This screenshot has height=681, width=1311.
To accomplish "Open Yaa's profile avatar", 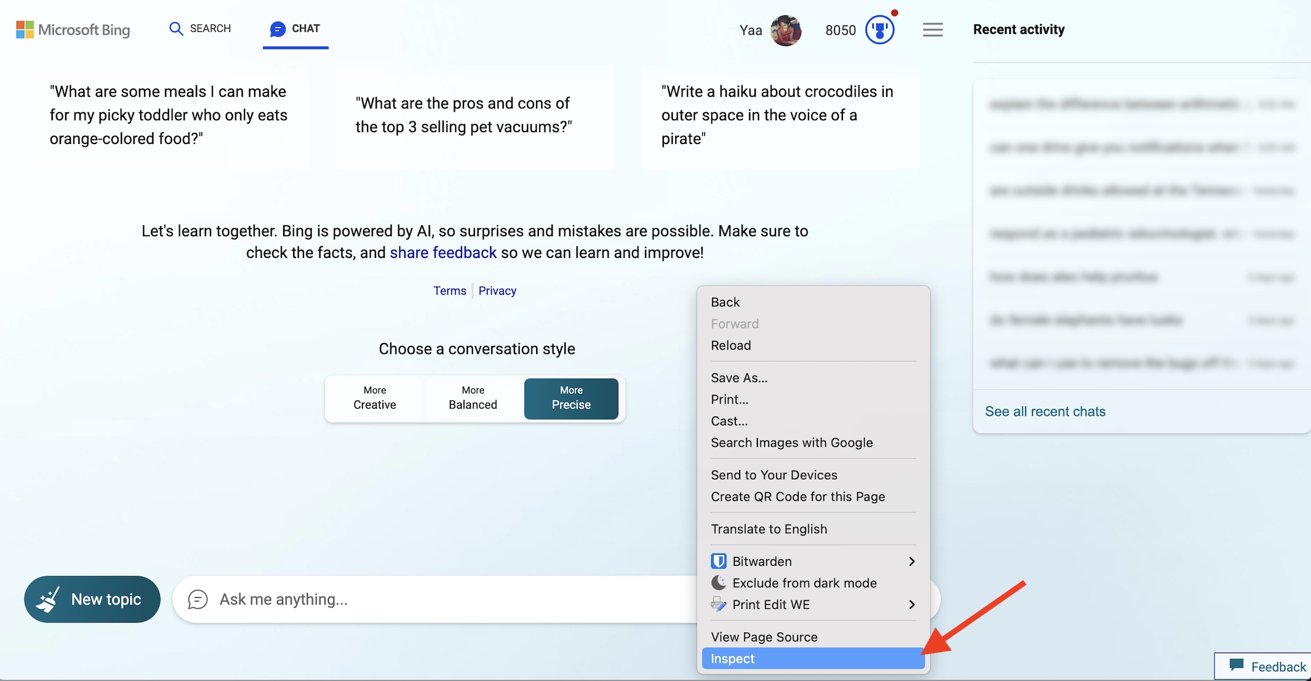I will pyautogui.click(x=786, y=30).
